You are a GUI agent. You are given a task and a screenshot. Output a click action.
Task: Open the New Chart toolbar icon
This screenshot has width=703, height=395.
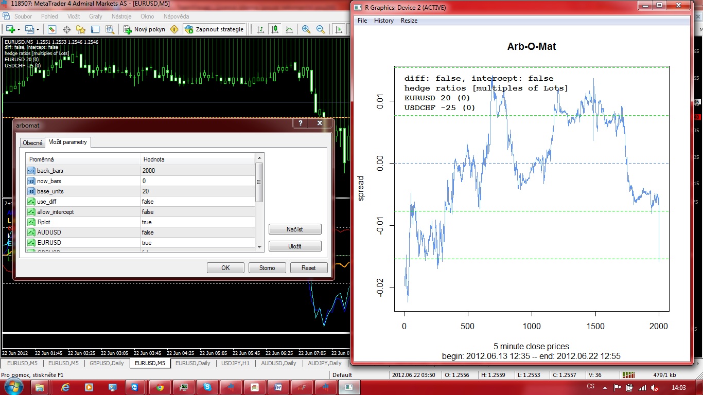click(10, 29)
